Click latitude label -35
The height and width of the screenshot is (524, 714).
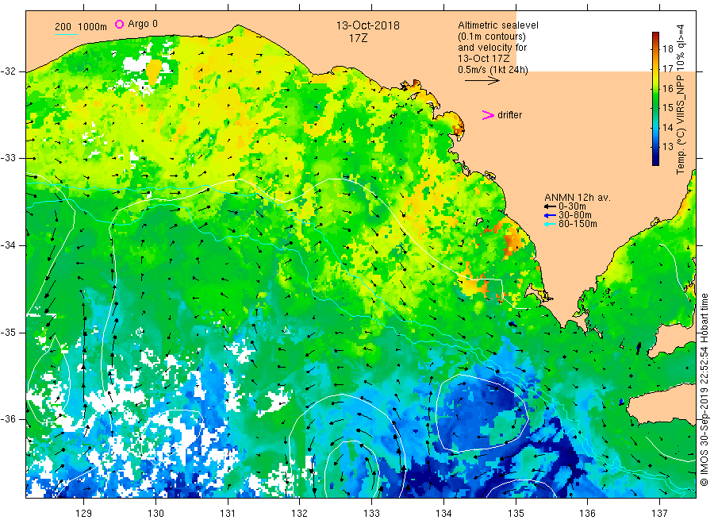point(8,332)
